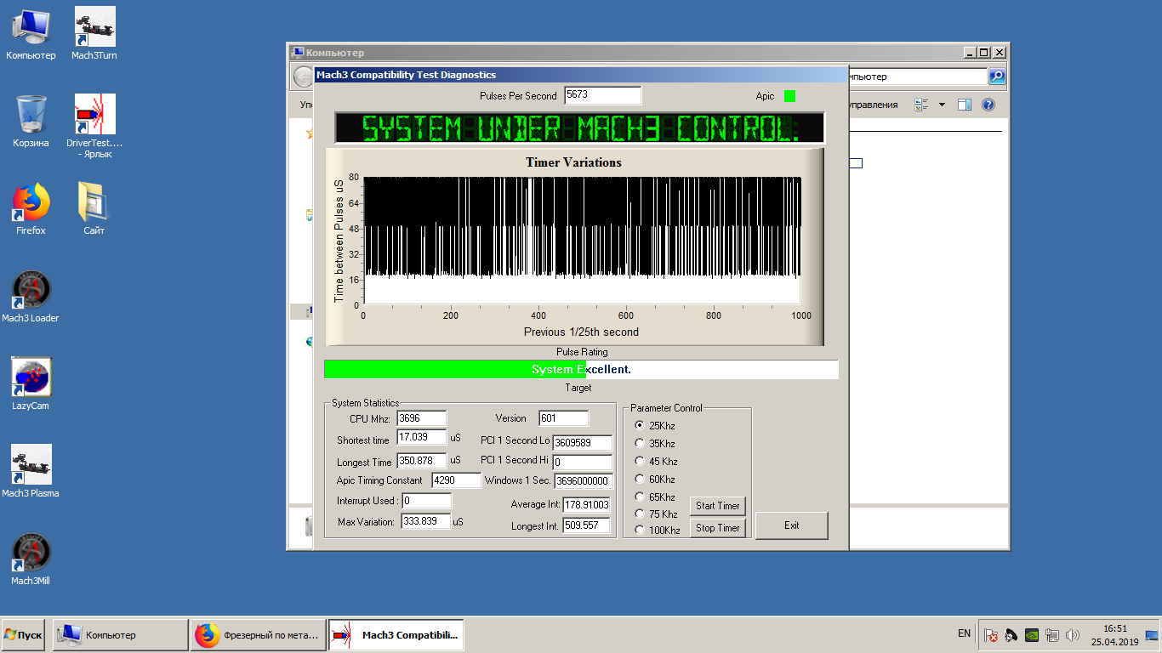Click the Version value field
This screenshot has height=653, width=1162.
(564, 418)
